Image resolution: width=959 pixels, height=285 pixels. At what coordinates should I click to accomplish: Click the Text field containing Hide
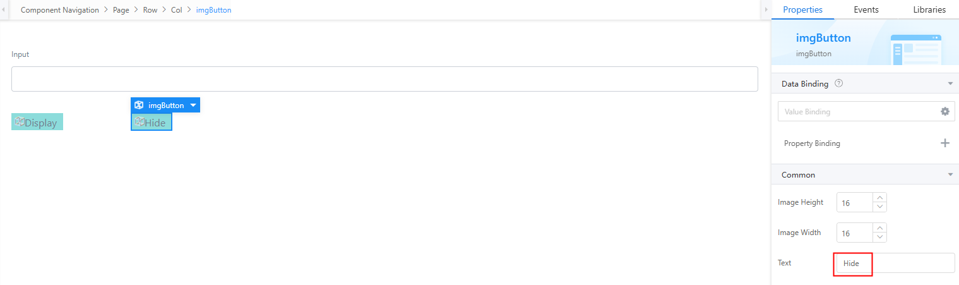895,263
